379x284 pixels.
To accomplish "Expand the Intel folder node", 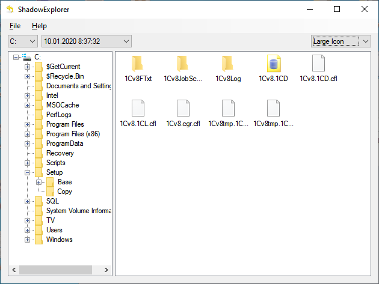I will tap(27, 95).
